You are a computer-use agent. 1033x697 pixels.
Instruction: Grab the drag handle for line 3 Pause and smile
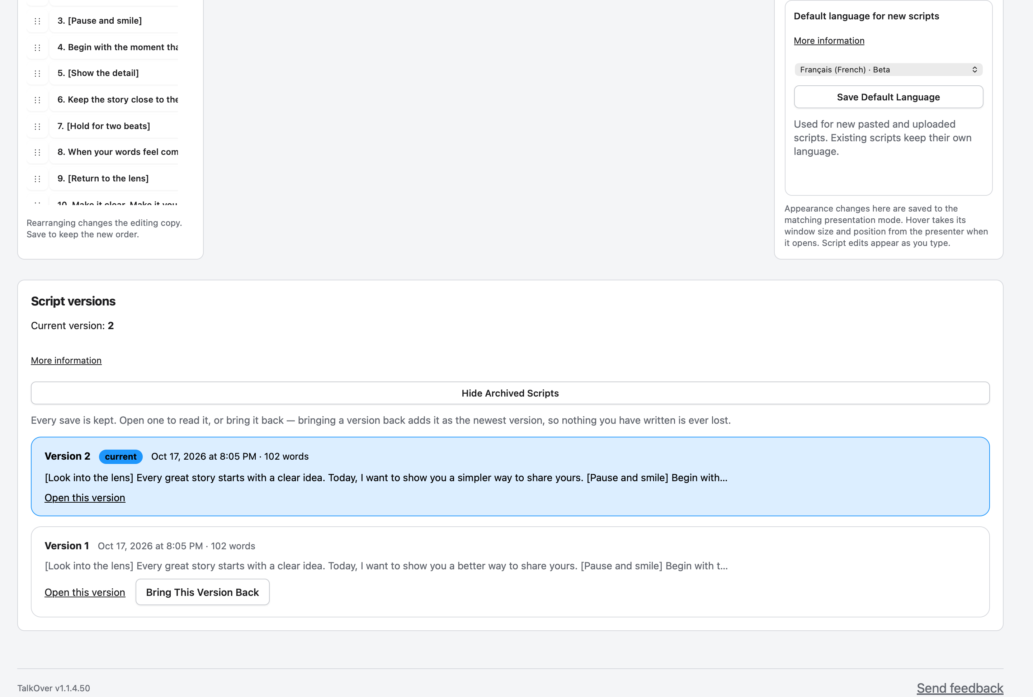pos(37,21)
